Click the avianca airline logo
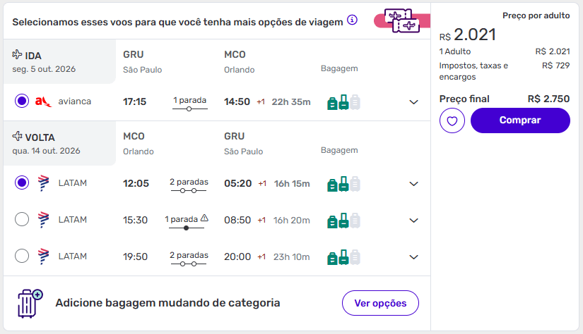Screen dimensions: 583x334 (x=43, y=101)
